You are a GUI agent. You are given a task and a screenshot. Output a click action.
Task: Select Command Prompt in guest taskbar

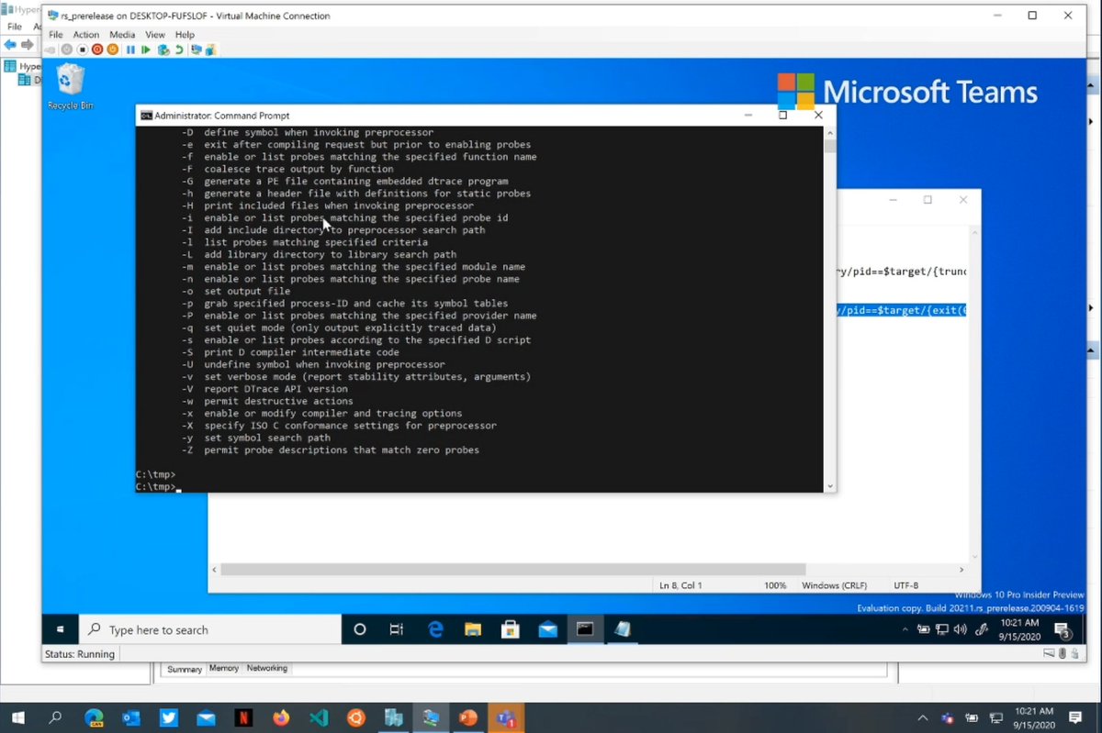click(x=585, y=629)
